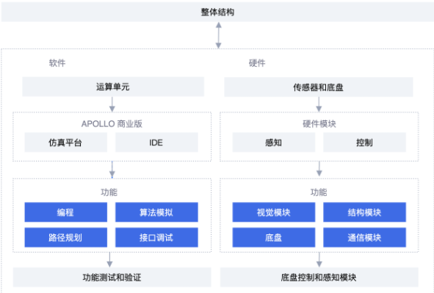Choose the 接口调试 blue box
Image resolution: width=434 pixels, height=293 pixels.
(x=156, y=237)
